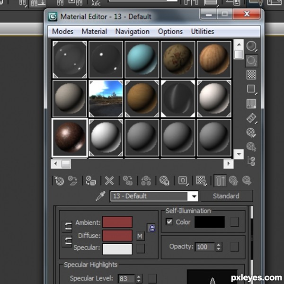
Task: Click Self-Illumination black color swatch
Action: pyautogui.click(x=210, y=222)
